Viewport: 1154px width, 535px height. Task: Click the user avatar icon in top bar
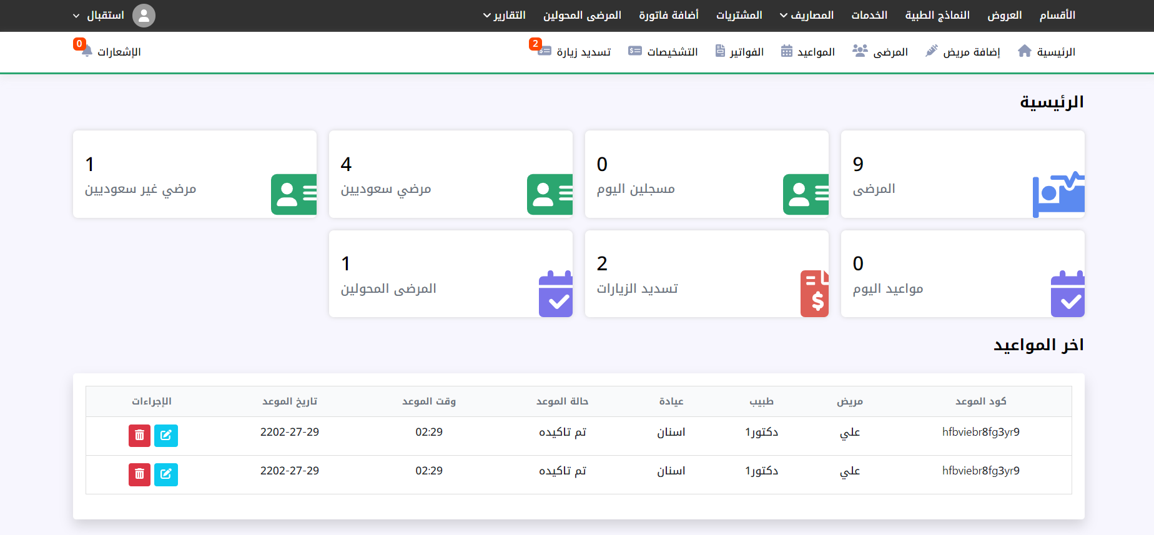[144, 16]
